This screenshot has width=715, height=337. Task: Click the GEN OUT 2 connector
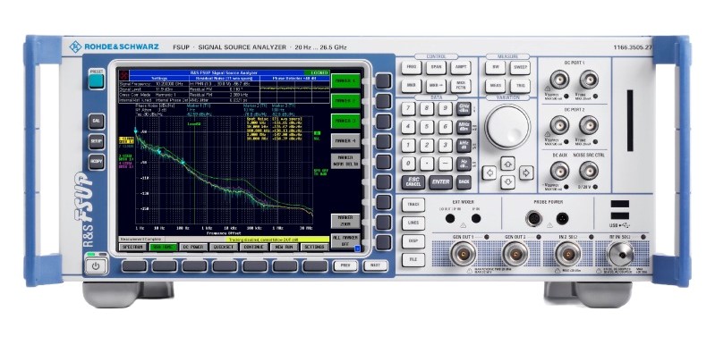pyautogui.click(x=515, y=253)
